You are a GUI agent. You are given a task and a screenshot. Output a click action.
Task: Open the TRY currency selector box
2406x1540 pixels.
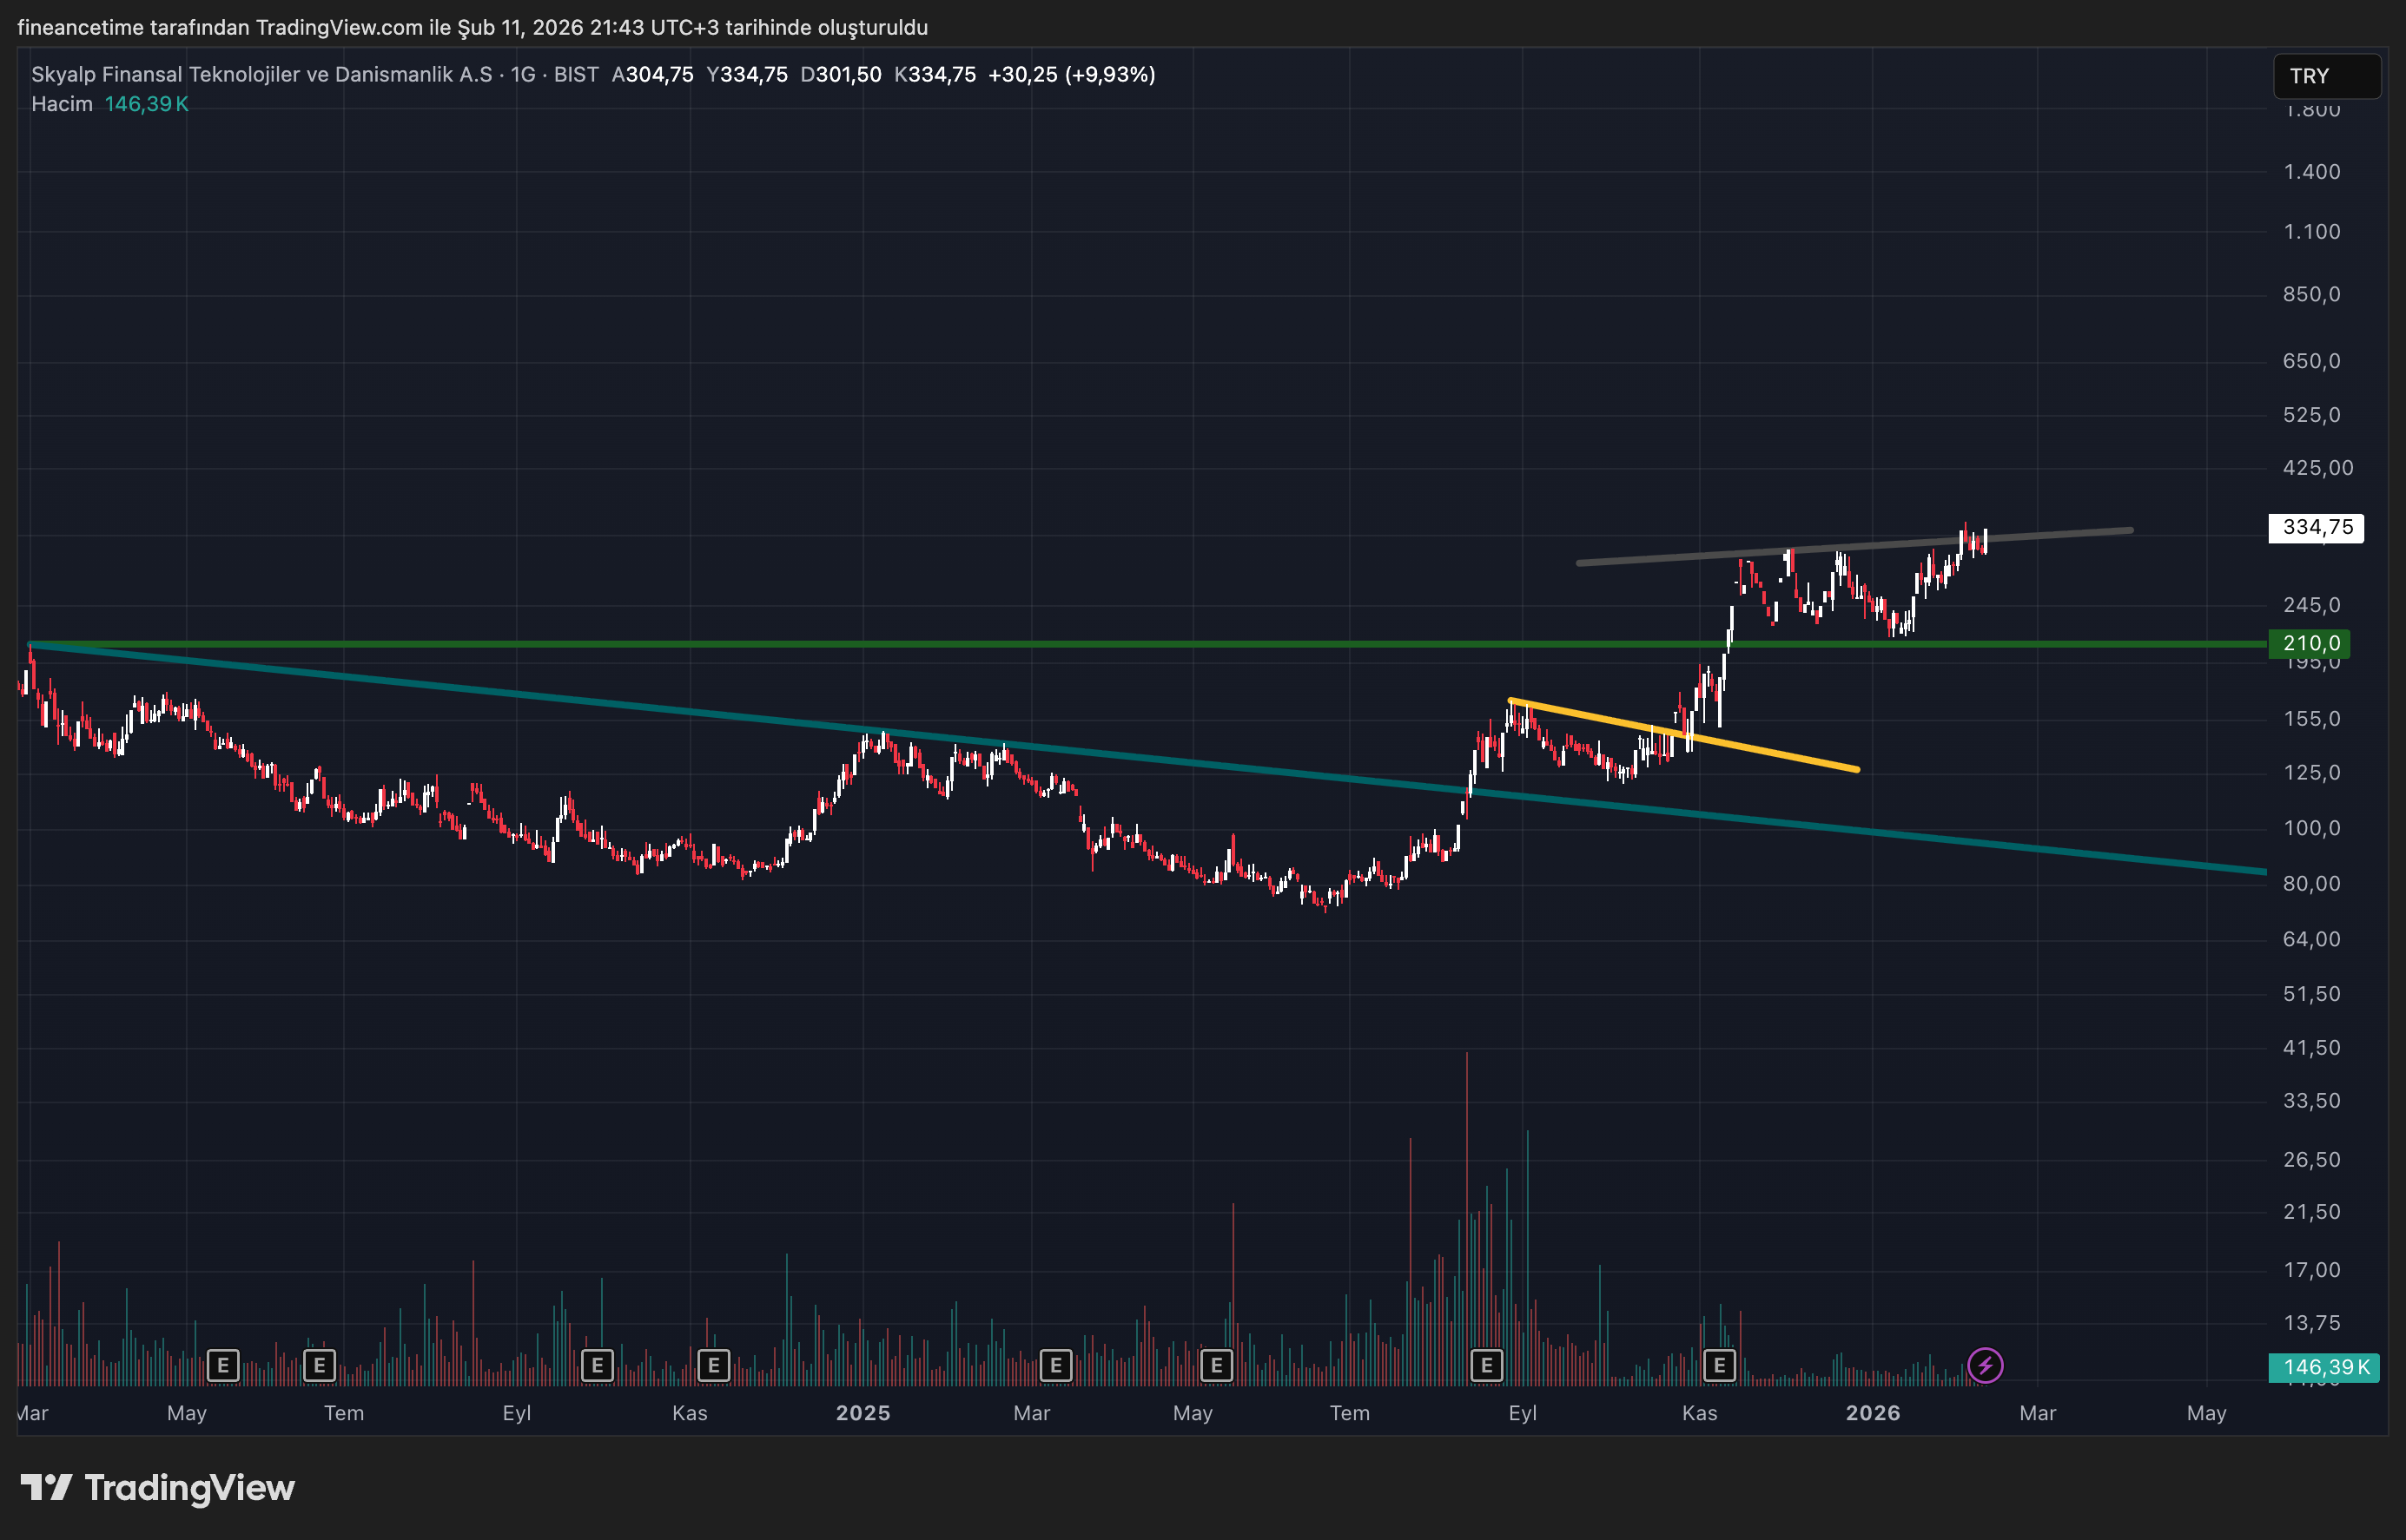tap(2326, 76)
